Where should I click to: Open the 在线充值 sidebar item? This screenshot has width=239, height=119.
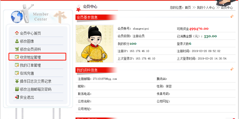tap(27, 73)
